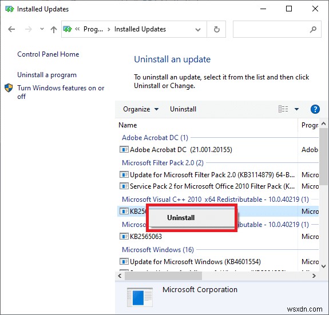Collapse the Adobe Acrobat DC (1) group

155,138
